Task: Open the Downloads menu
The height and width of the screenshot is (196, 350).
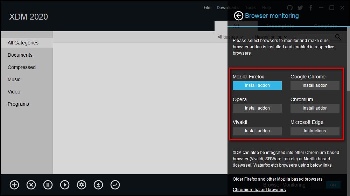Action: coord(227,8)
